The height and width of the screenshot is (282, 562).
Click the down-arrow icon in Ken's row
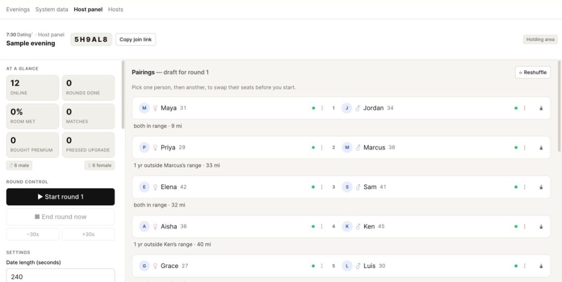pyautogui.click(x=541, y=227)
